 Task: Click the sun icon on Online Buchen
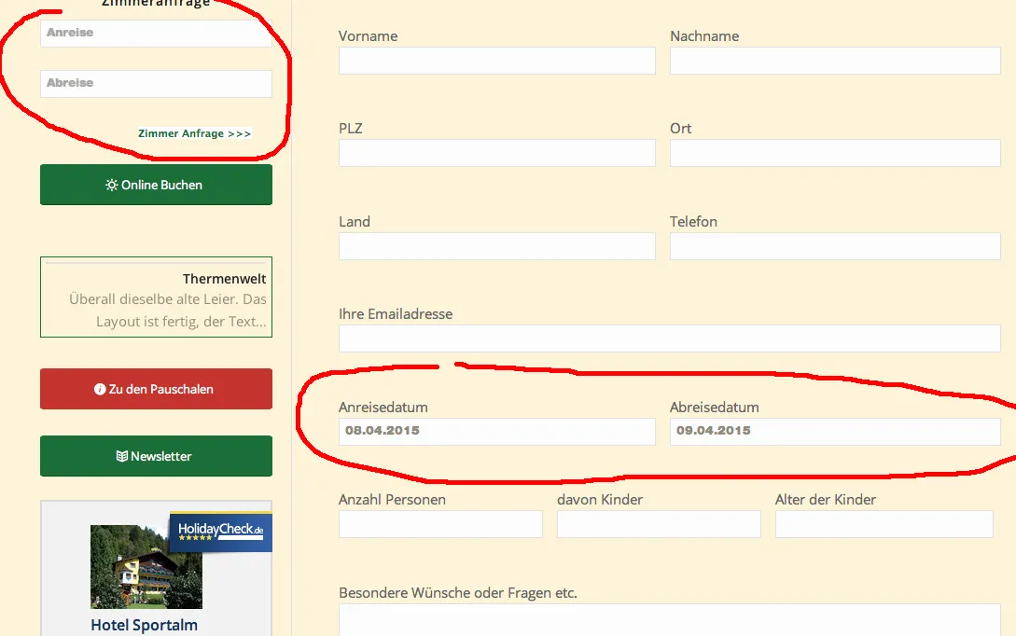tap(111, 186)
